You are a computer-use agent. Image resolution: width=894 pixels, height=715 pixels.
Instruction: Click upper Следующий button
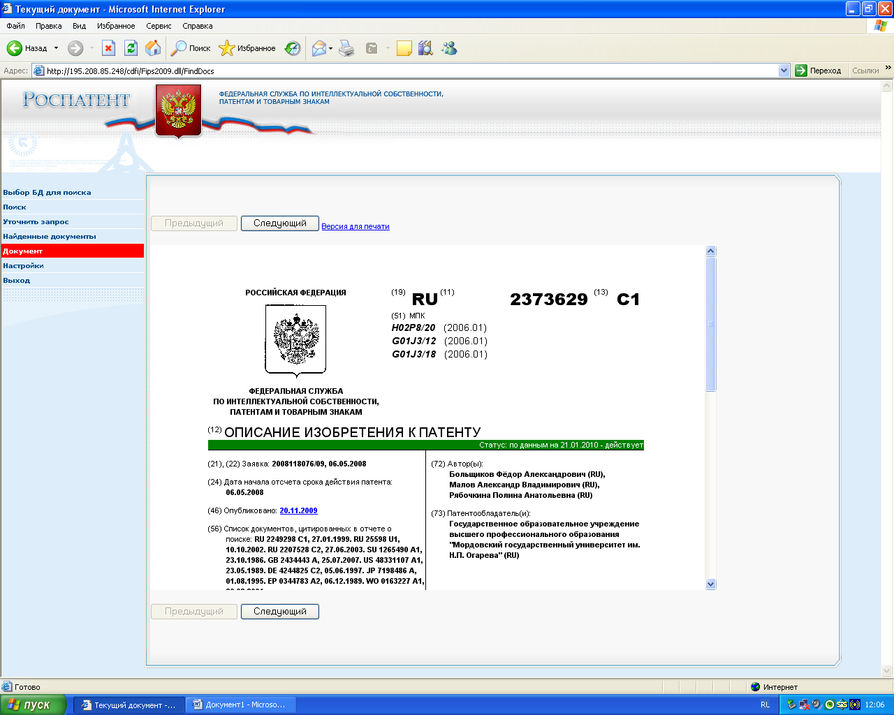tap(280, 223)
